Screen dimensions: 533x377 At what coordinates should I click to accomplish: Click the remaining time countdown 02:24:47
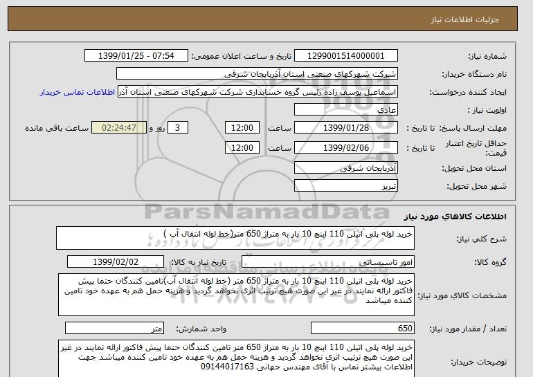click(x=119, y=128)
